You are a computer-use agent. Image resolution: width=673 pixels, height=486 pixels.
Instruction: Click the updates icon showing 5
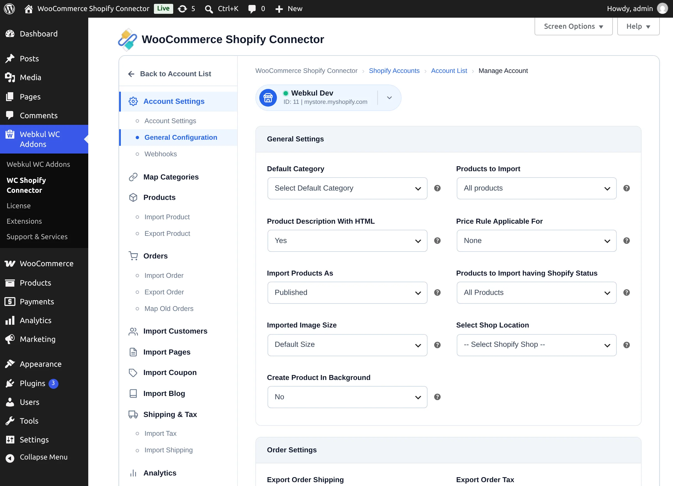(182, 9)
